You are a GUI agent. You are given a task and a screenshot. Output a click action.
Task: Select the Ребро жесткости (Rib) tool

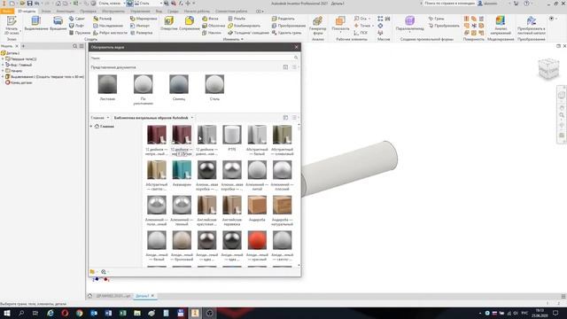pyautogui.click(x=110, y=33)
